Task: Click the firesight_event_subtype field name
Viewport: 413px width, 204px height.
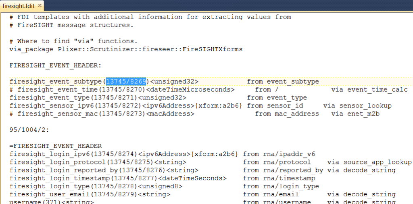Action: click(55, 82)
